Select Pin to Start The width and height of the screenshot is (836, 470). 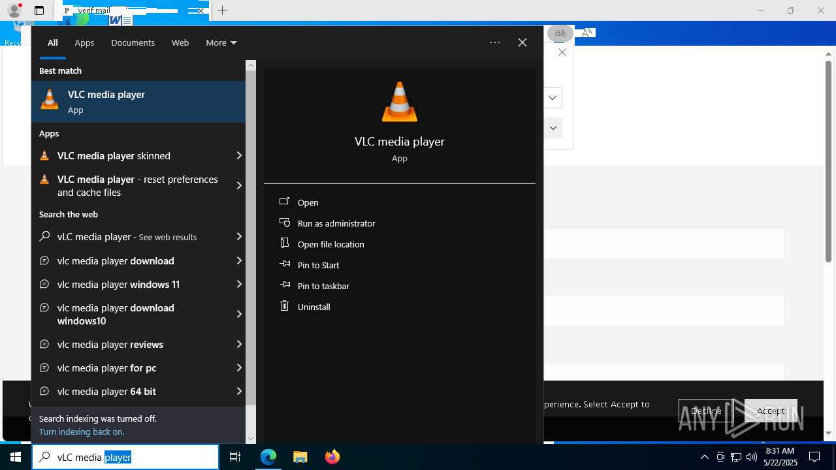[318, 265]
